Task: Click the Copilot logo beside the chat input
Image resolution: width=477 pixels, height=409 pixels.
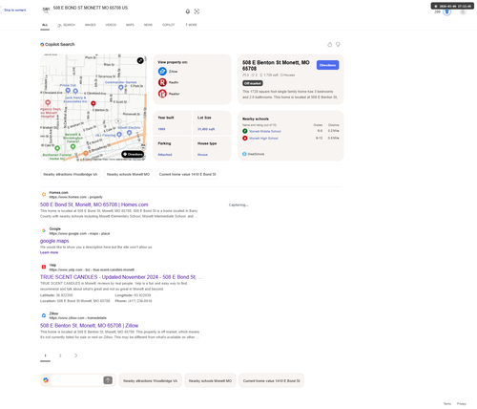Action: click(x=46, y=380)
